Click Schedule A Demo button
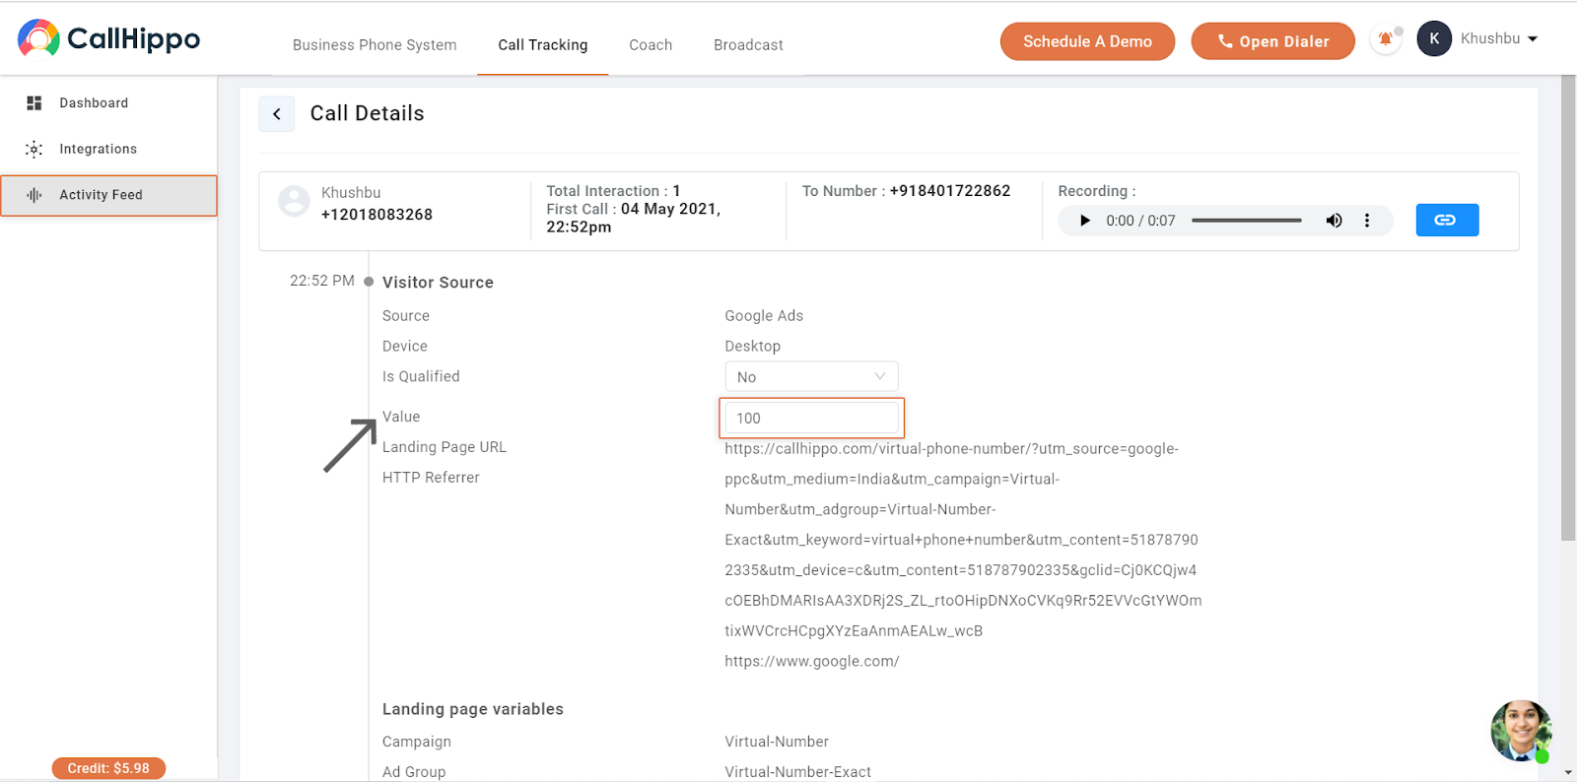The width and height of the screenshot is (1577, 782). pos(1087,41)
